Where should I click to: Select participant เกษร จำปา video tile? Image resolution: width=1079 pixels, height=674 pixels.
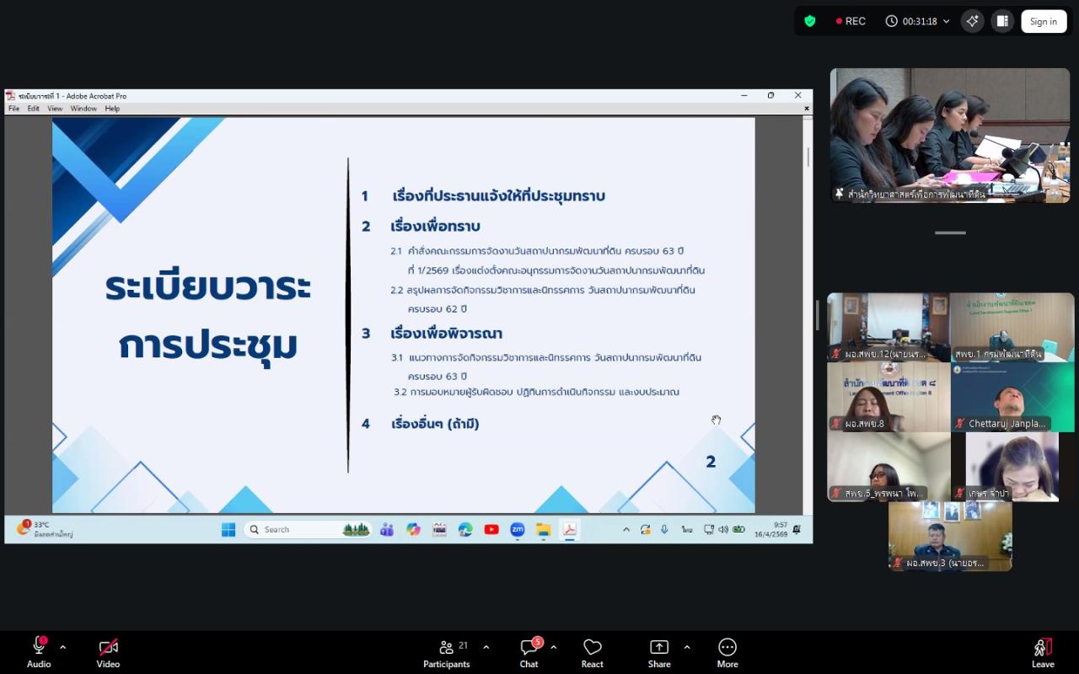point(1012,467)
